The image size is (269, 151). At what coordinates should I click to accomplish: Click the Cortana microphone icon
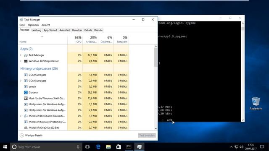(78, 147)
